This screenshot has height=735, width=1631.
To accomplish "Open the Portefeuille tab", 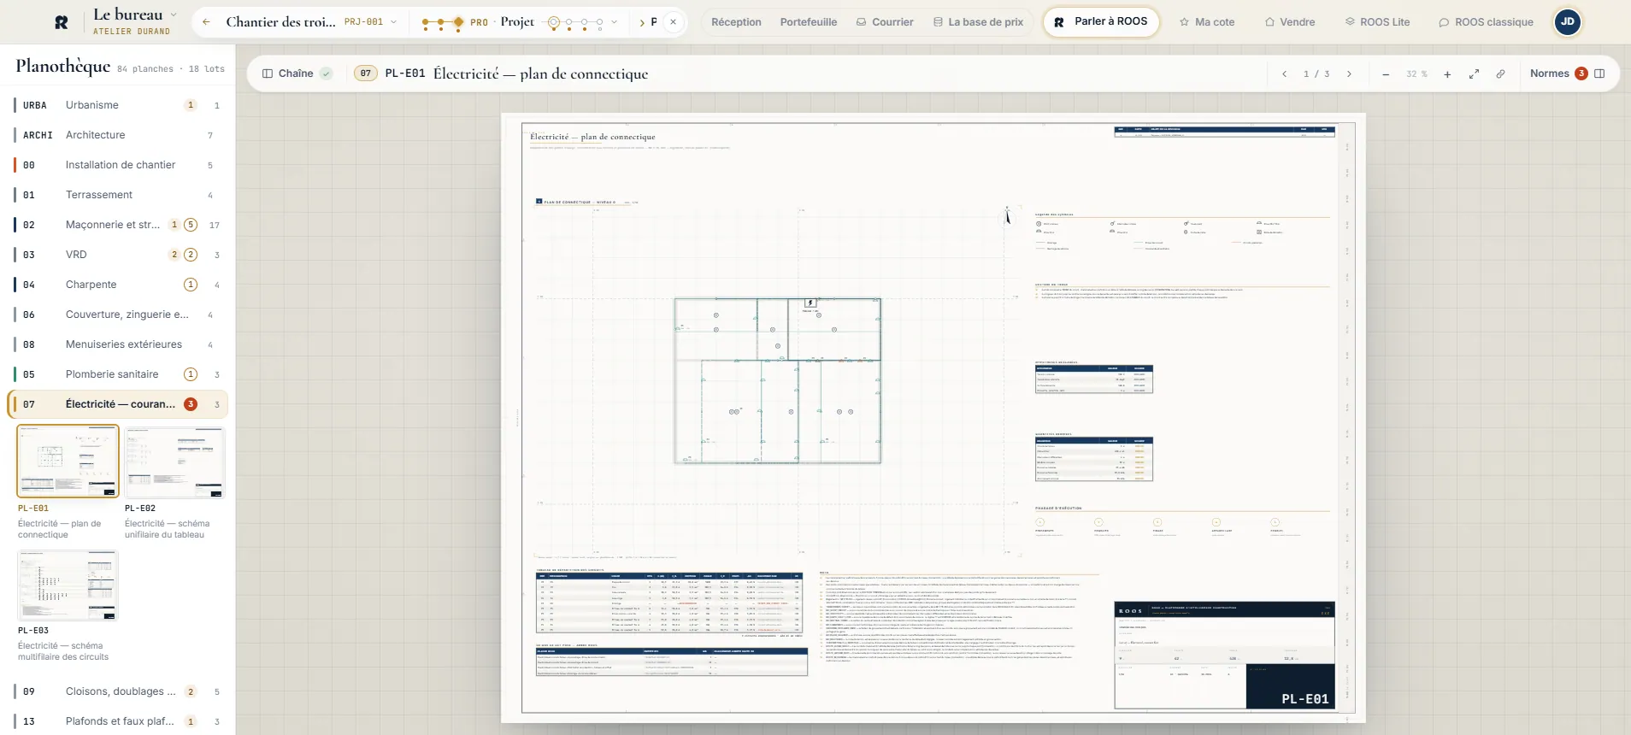I will point(809,22).
